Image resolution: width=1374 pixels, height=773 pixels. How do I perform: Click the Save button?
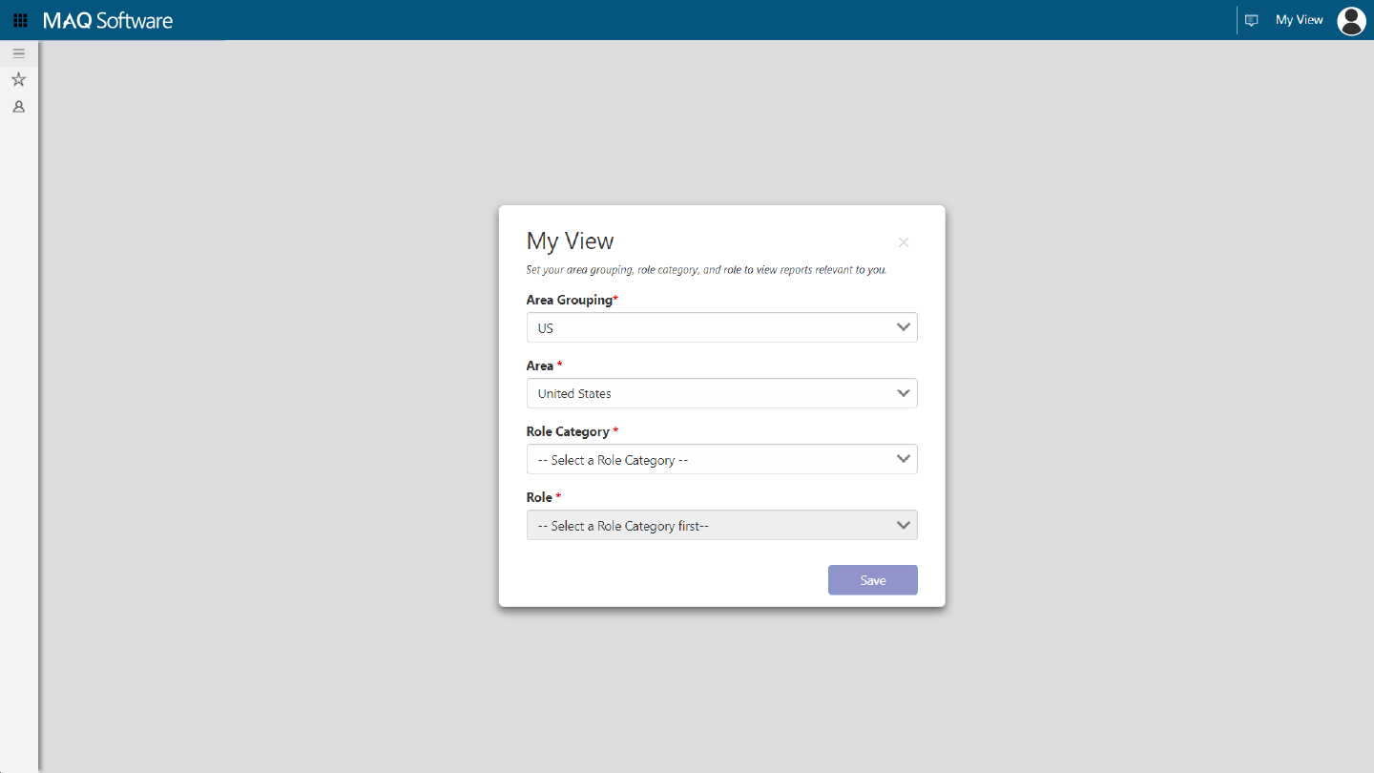tap(873, 580)
